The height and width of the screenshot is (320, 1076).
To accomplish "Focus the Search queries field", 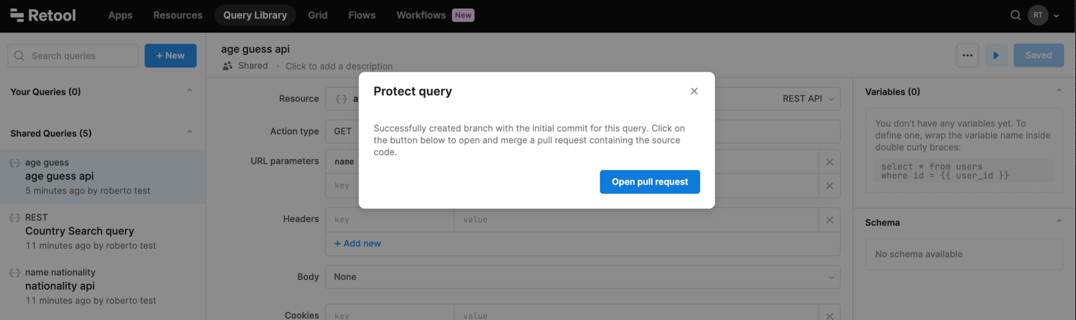I will (x=73, y=56).
